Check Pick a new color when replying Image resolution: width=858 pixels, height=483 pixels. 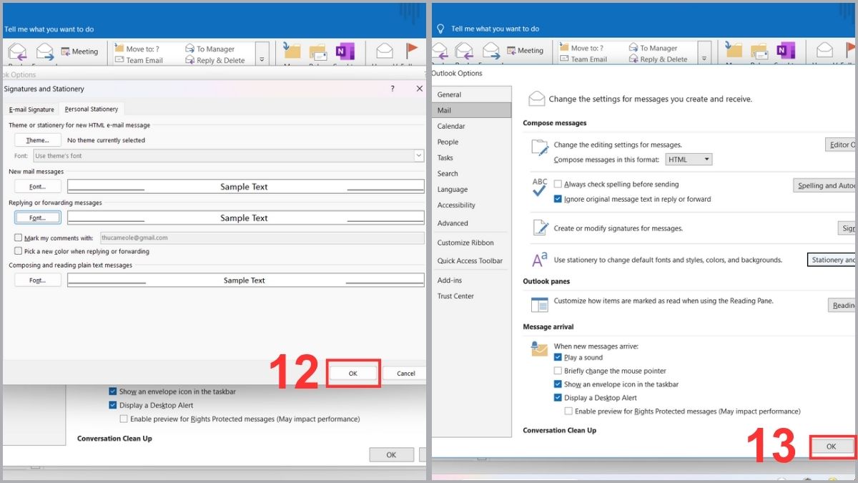tap(19, 251)
